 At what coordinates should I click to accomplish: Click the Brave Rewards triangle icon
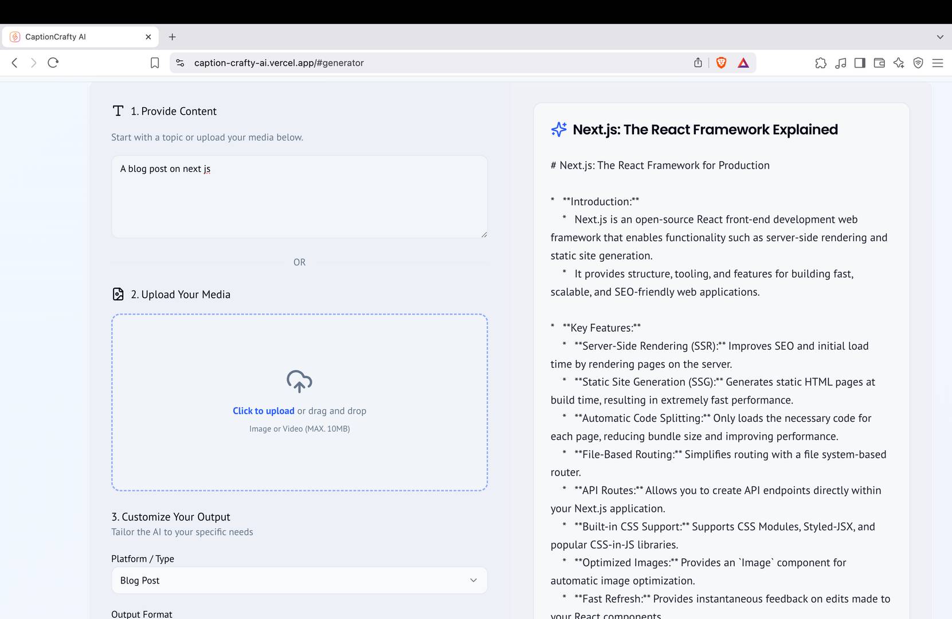point(743,63)
